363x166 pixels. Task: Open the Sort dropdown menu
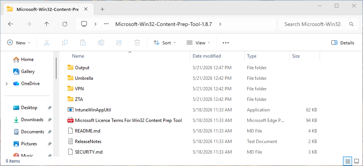point(165,43)
